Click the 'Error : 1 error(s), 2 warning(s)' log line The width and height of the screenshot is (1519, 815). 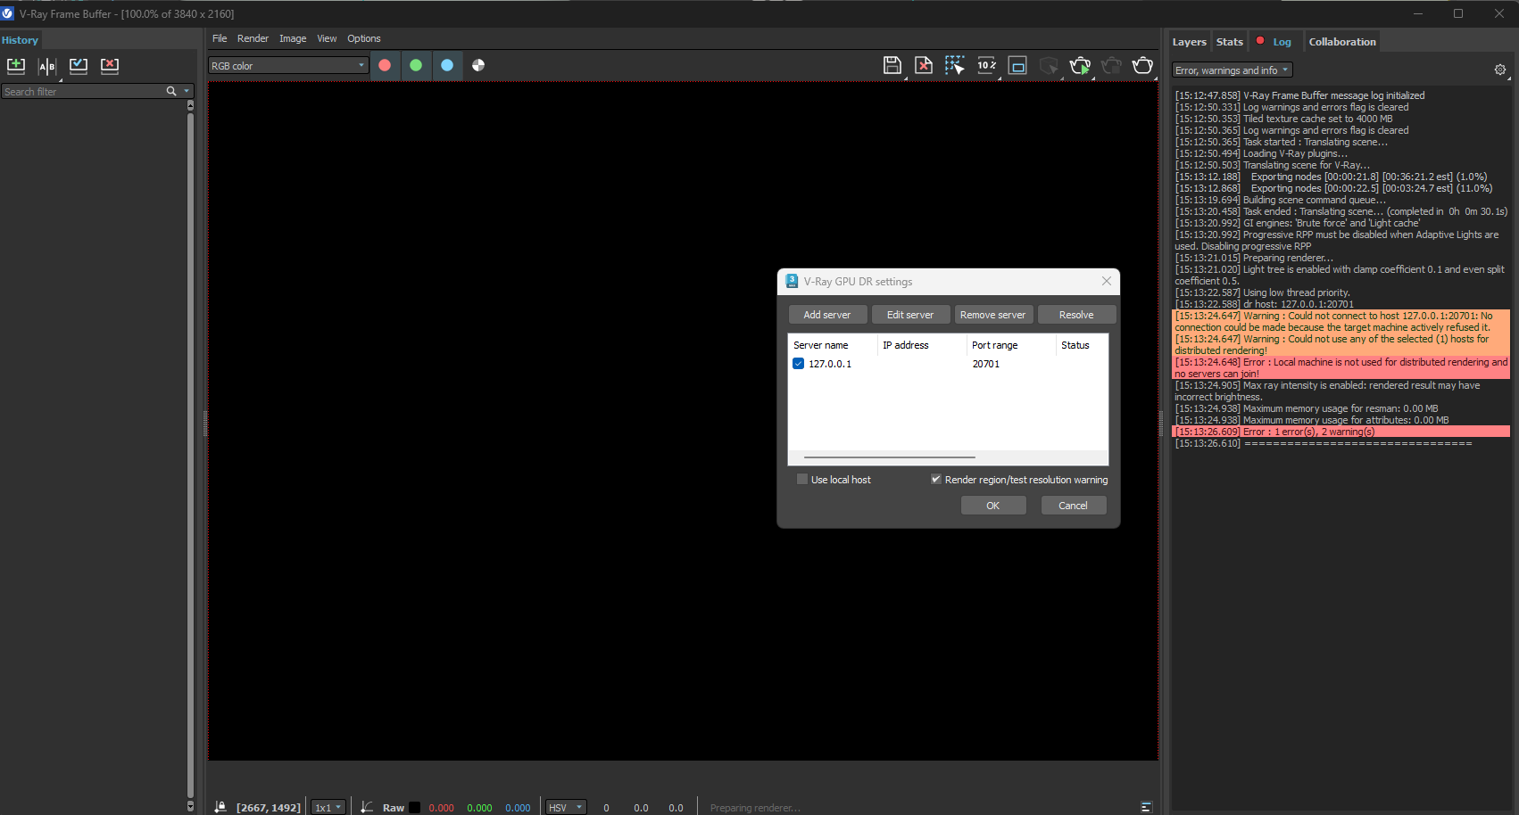1341,432
